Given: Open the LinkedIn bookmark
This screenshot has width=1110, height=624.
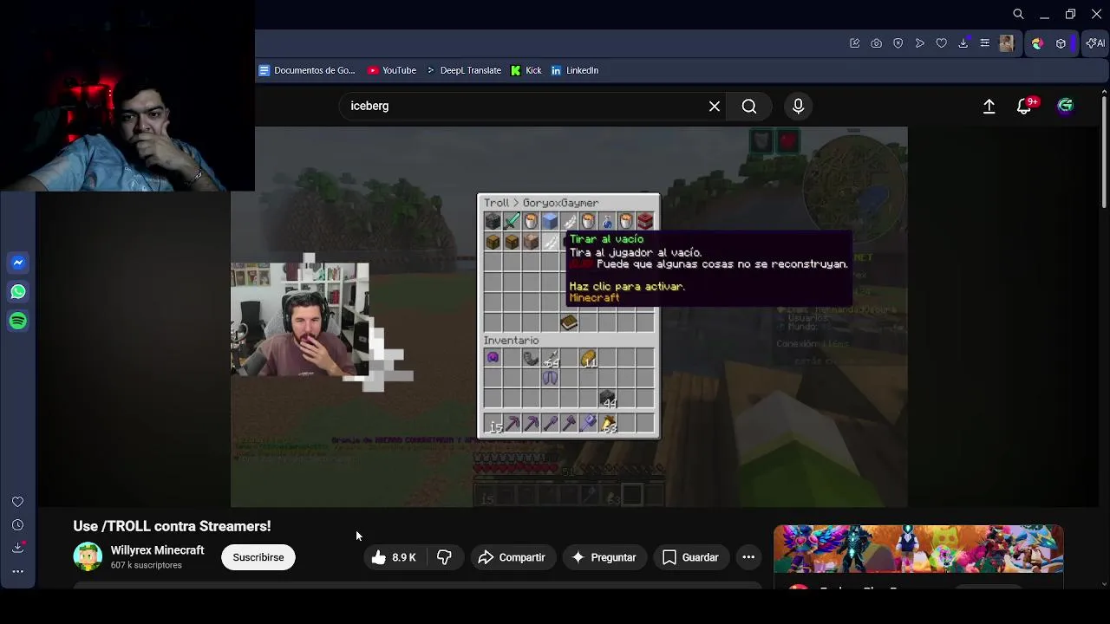Looking at the screenshot, I should (575, 70).
